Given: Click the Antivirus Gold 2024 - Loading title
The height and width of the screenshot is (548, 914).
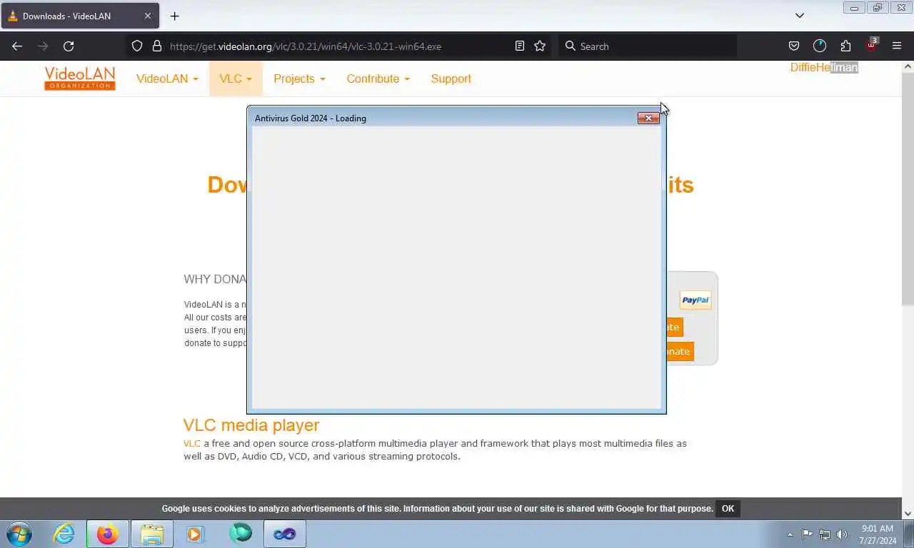Looking at the screenshot, I should point(311,118).
